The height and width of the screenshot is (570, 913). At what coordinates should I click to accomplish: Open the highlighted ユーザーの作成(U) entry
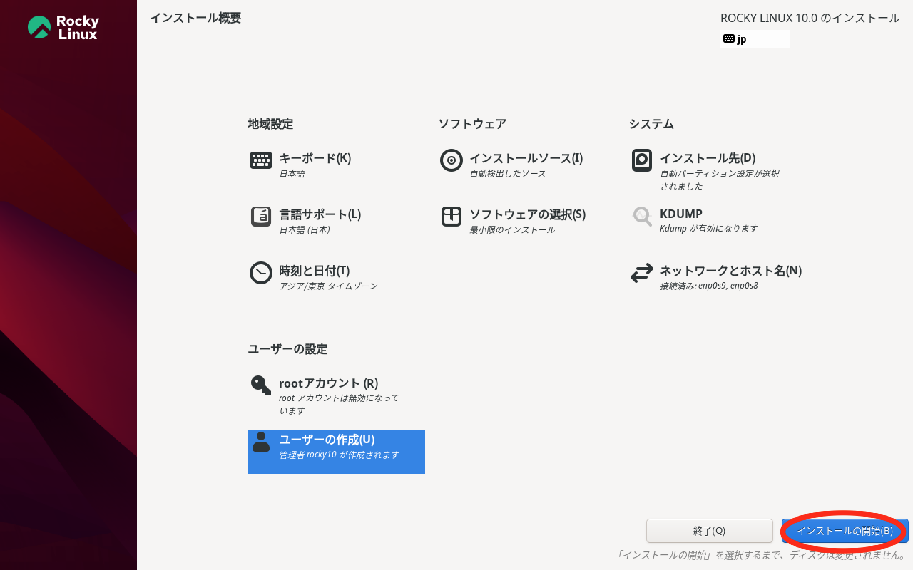click(x=336, y=452)
